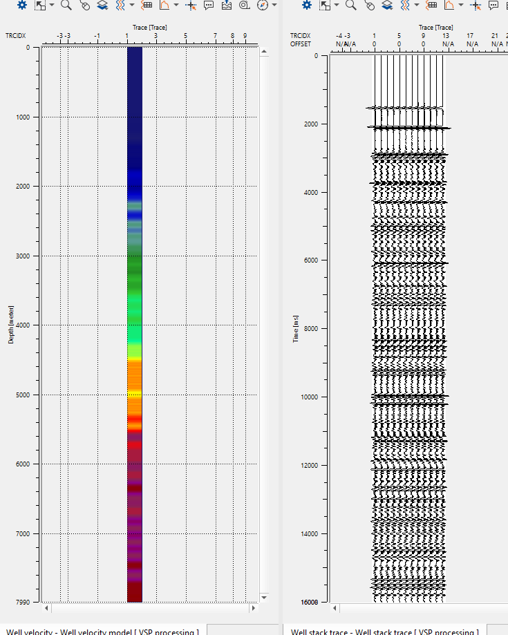The height and width of the screenshot is (635, 508).
Task: Expand fit-to-window dropdown in Well stack trace panel
Action: (x=337, y=6)
